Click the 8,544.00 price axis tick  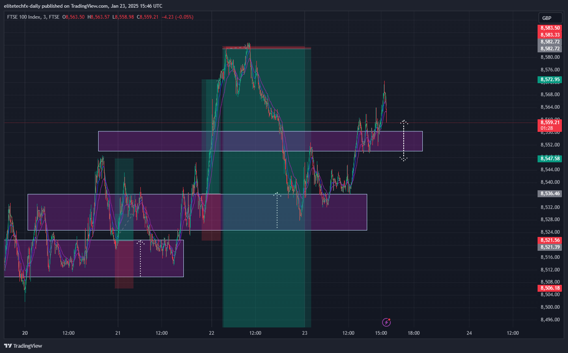click(x=550, y=170)
